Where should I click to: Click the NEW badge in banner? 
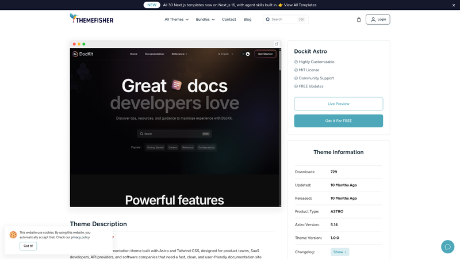point(152,5)
